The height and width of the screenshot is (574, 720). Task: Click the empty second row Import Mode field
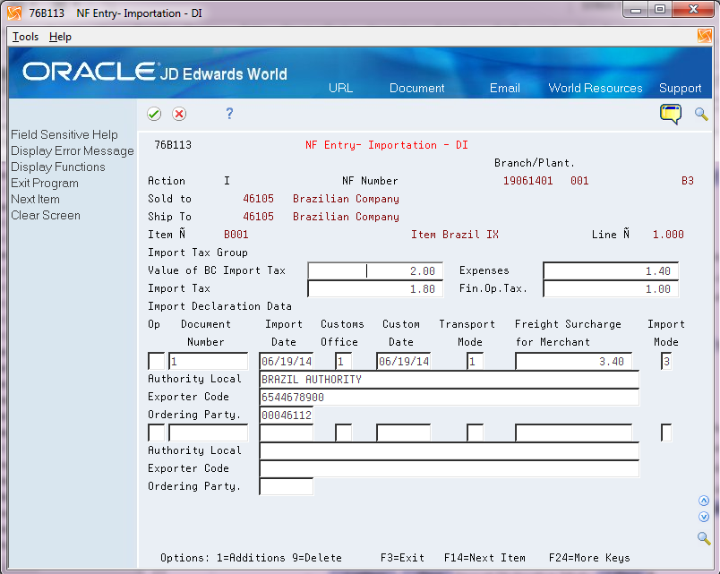tap(666, 433)
